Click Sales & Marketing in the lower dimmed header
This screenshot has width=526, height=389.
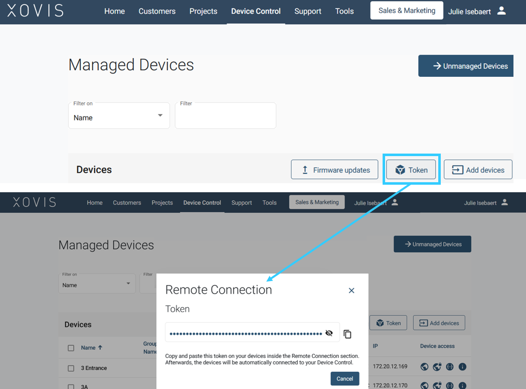click(x=317, y=202)
